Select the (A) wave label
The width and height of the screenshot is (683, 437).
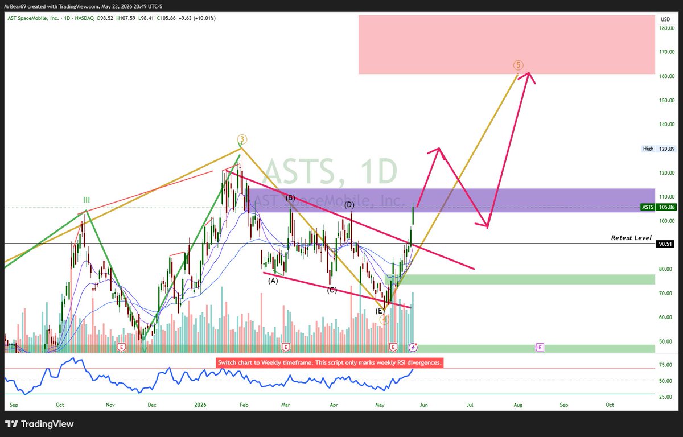point(273,281)
